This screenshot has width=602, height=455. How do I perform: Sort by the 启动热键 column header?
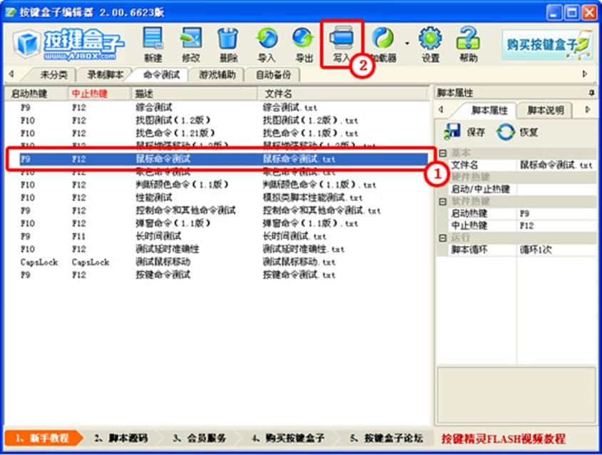36,93
